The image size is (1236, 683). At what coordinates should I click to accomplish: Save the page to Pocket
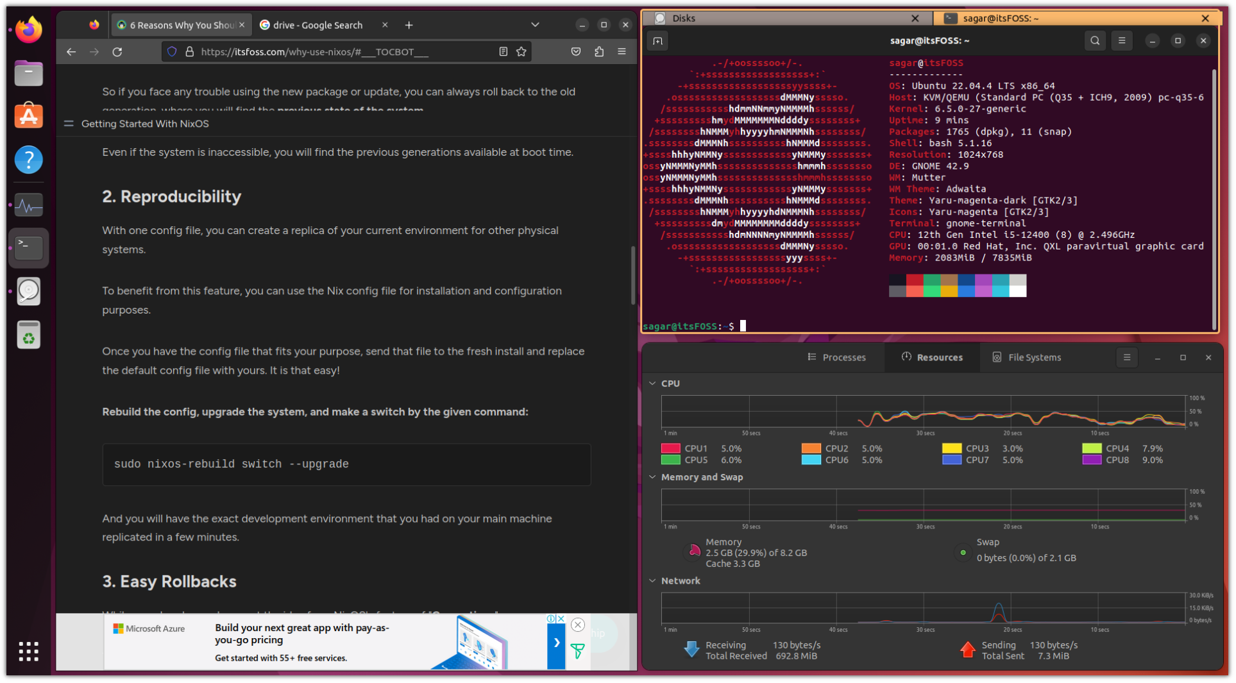[575, 51]
